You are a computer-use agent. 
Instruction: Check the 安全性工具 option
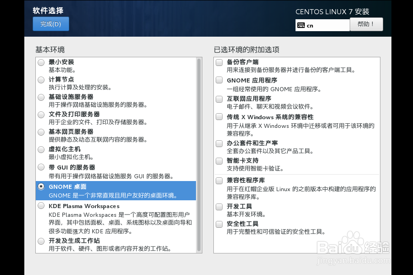click(x=219, y=224)
